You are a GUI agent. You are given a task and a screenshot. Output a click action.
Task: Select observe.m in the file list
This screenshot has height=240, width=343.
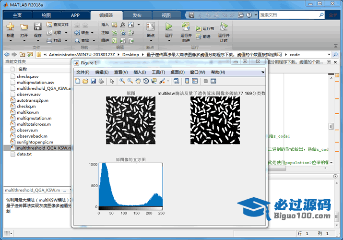27,130
